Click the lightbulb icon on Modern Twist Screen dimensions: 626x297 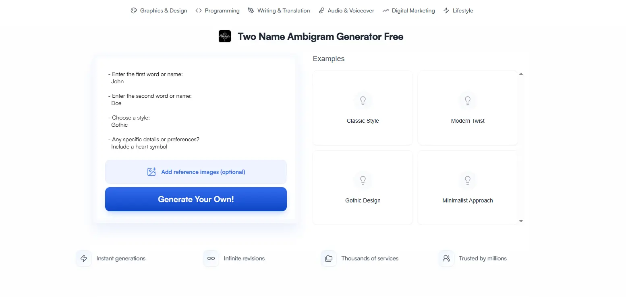pos(468,100)
